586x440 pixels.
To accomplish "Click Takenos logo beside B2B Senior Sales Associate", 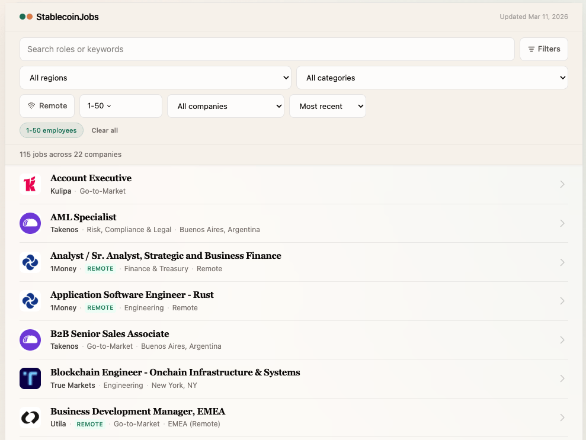I will click(x=30, y=340).
